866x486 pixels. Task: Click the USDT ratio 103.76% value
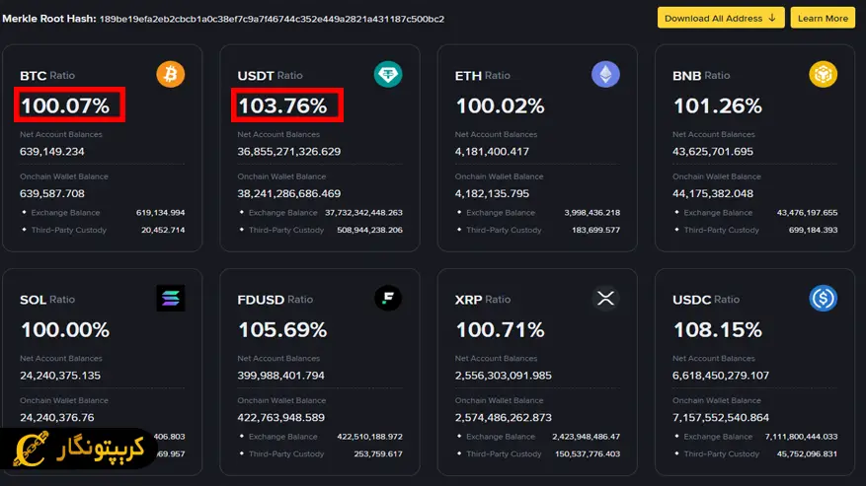[x=282, y=105]
